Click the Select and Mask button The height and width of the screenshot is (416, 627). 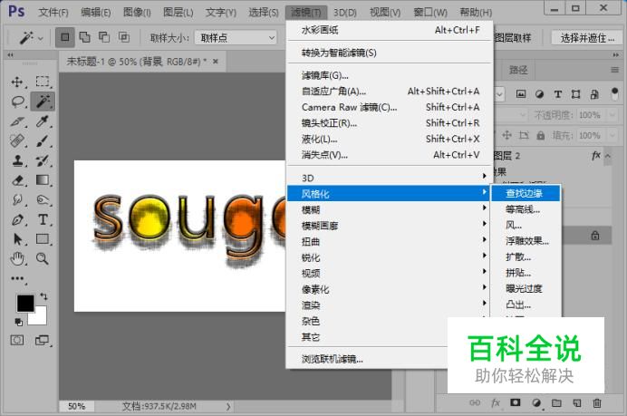click(x=585, y=38)
